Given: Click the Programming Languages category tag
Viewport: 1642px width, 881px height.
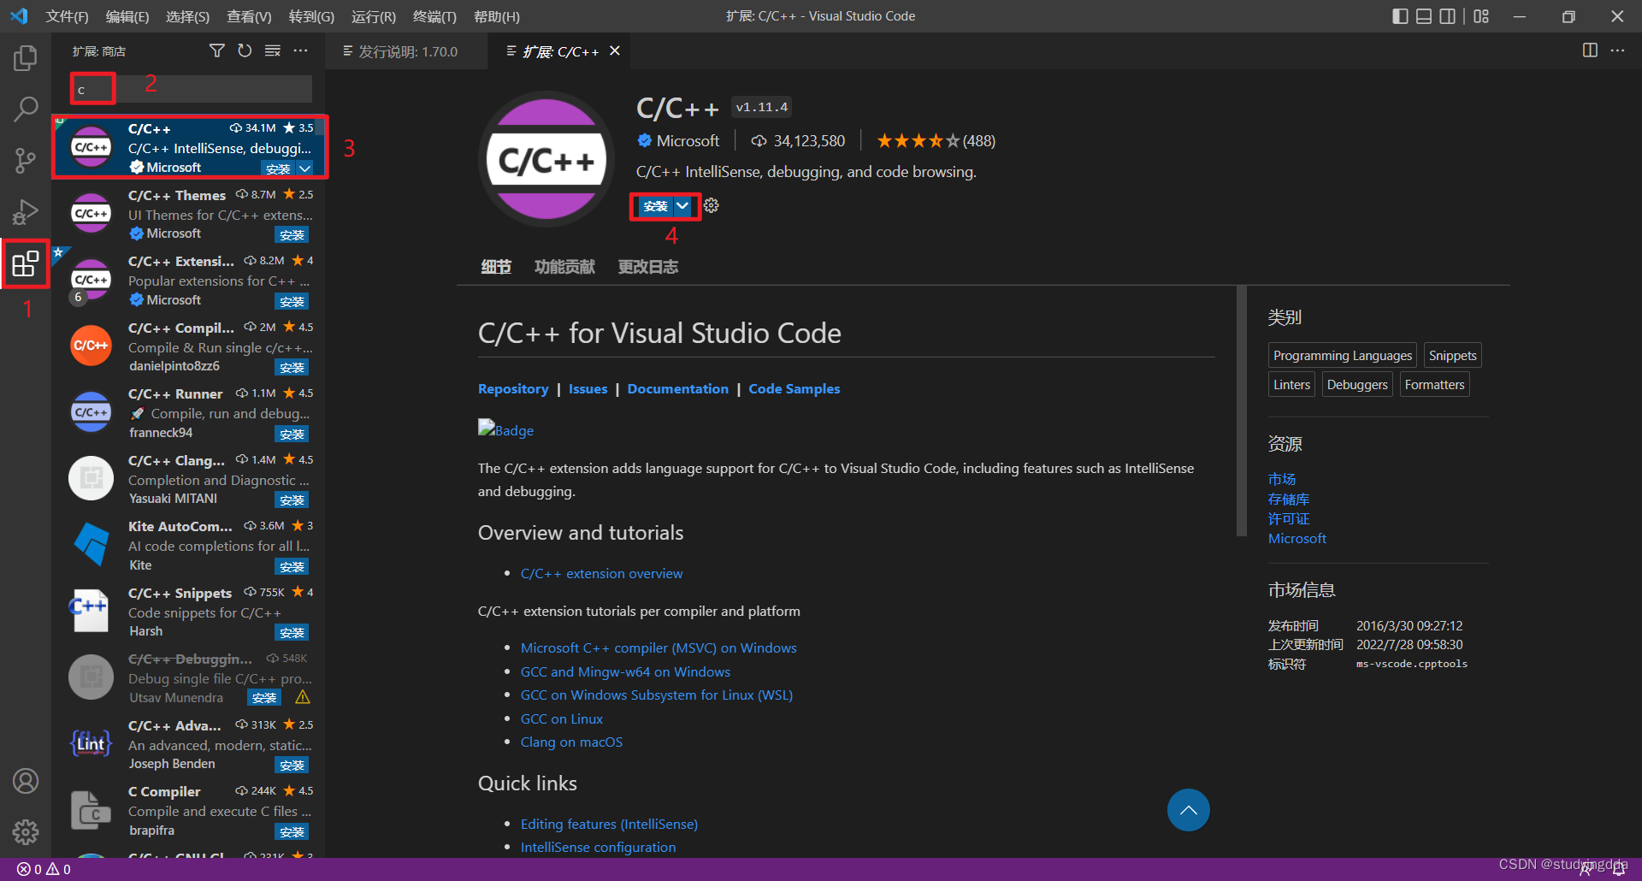Looking at the screenshot, I should point(1343,356).
